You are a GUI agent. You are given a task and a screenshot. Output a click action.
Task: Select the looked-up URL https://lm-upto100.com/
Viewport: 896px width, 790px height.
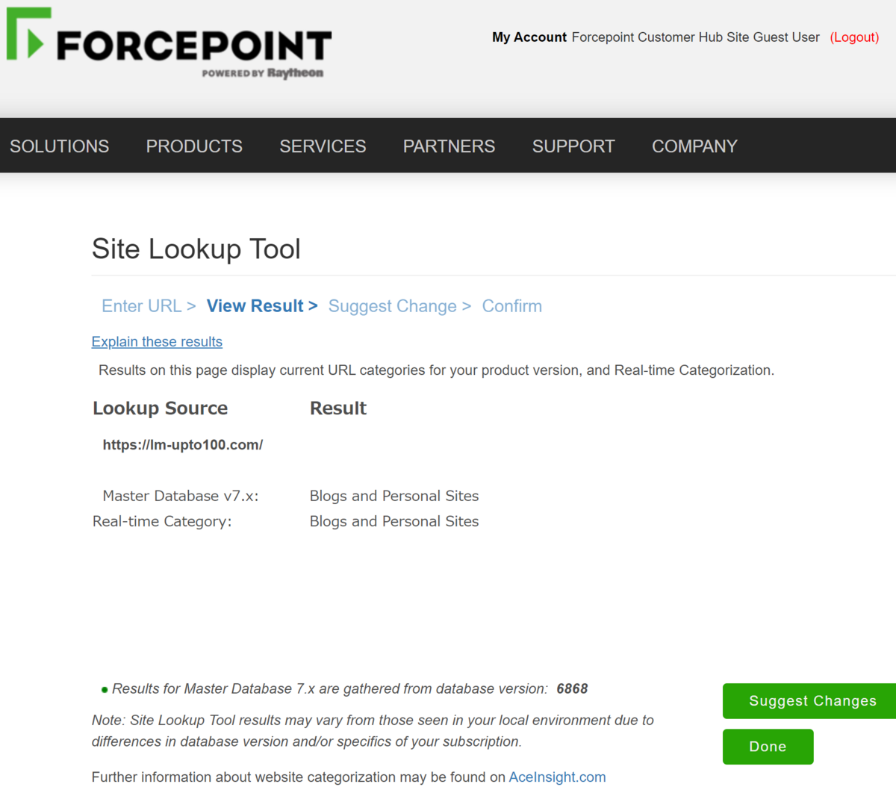(x=183, y=445)
